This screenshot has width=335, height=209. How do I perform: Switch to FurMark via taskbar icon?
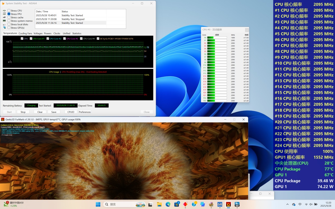228,204
